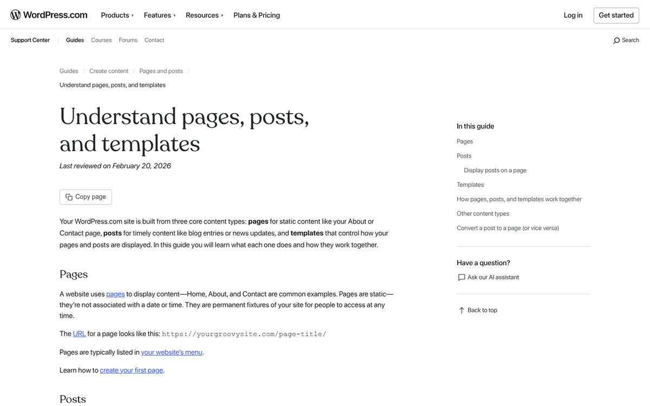Image resolution: width=650 pixels, height=406 pixels.
Task: Click the Copy page clipboard icon
Action: coord(69,197)
